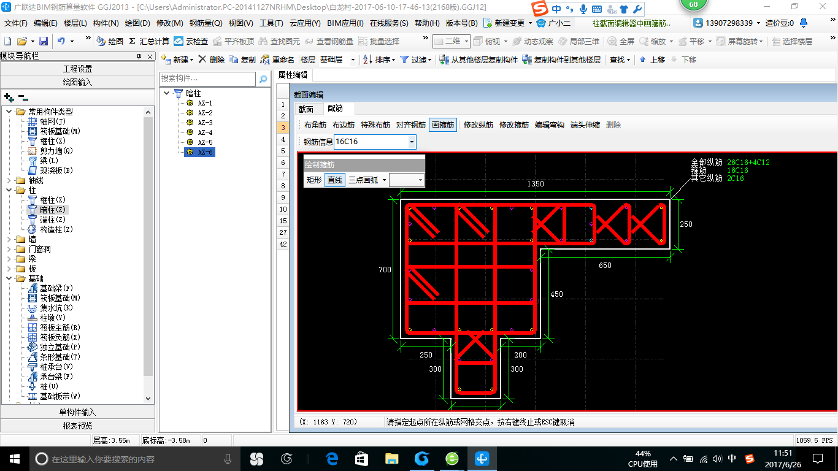Viewport: 838px width, 471px height.
Task: Click the 修改箍筋 button
Action: coord(514,124)
